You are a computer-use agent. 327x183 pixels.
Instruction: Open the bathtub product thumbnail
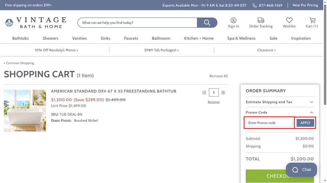point(25,110)
